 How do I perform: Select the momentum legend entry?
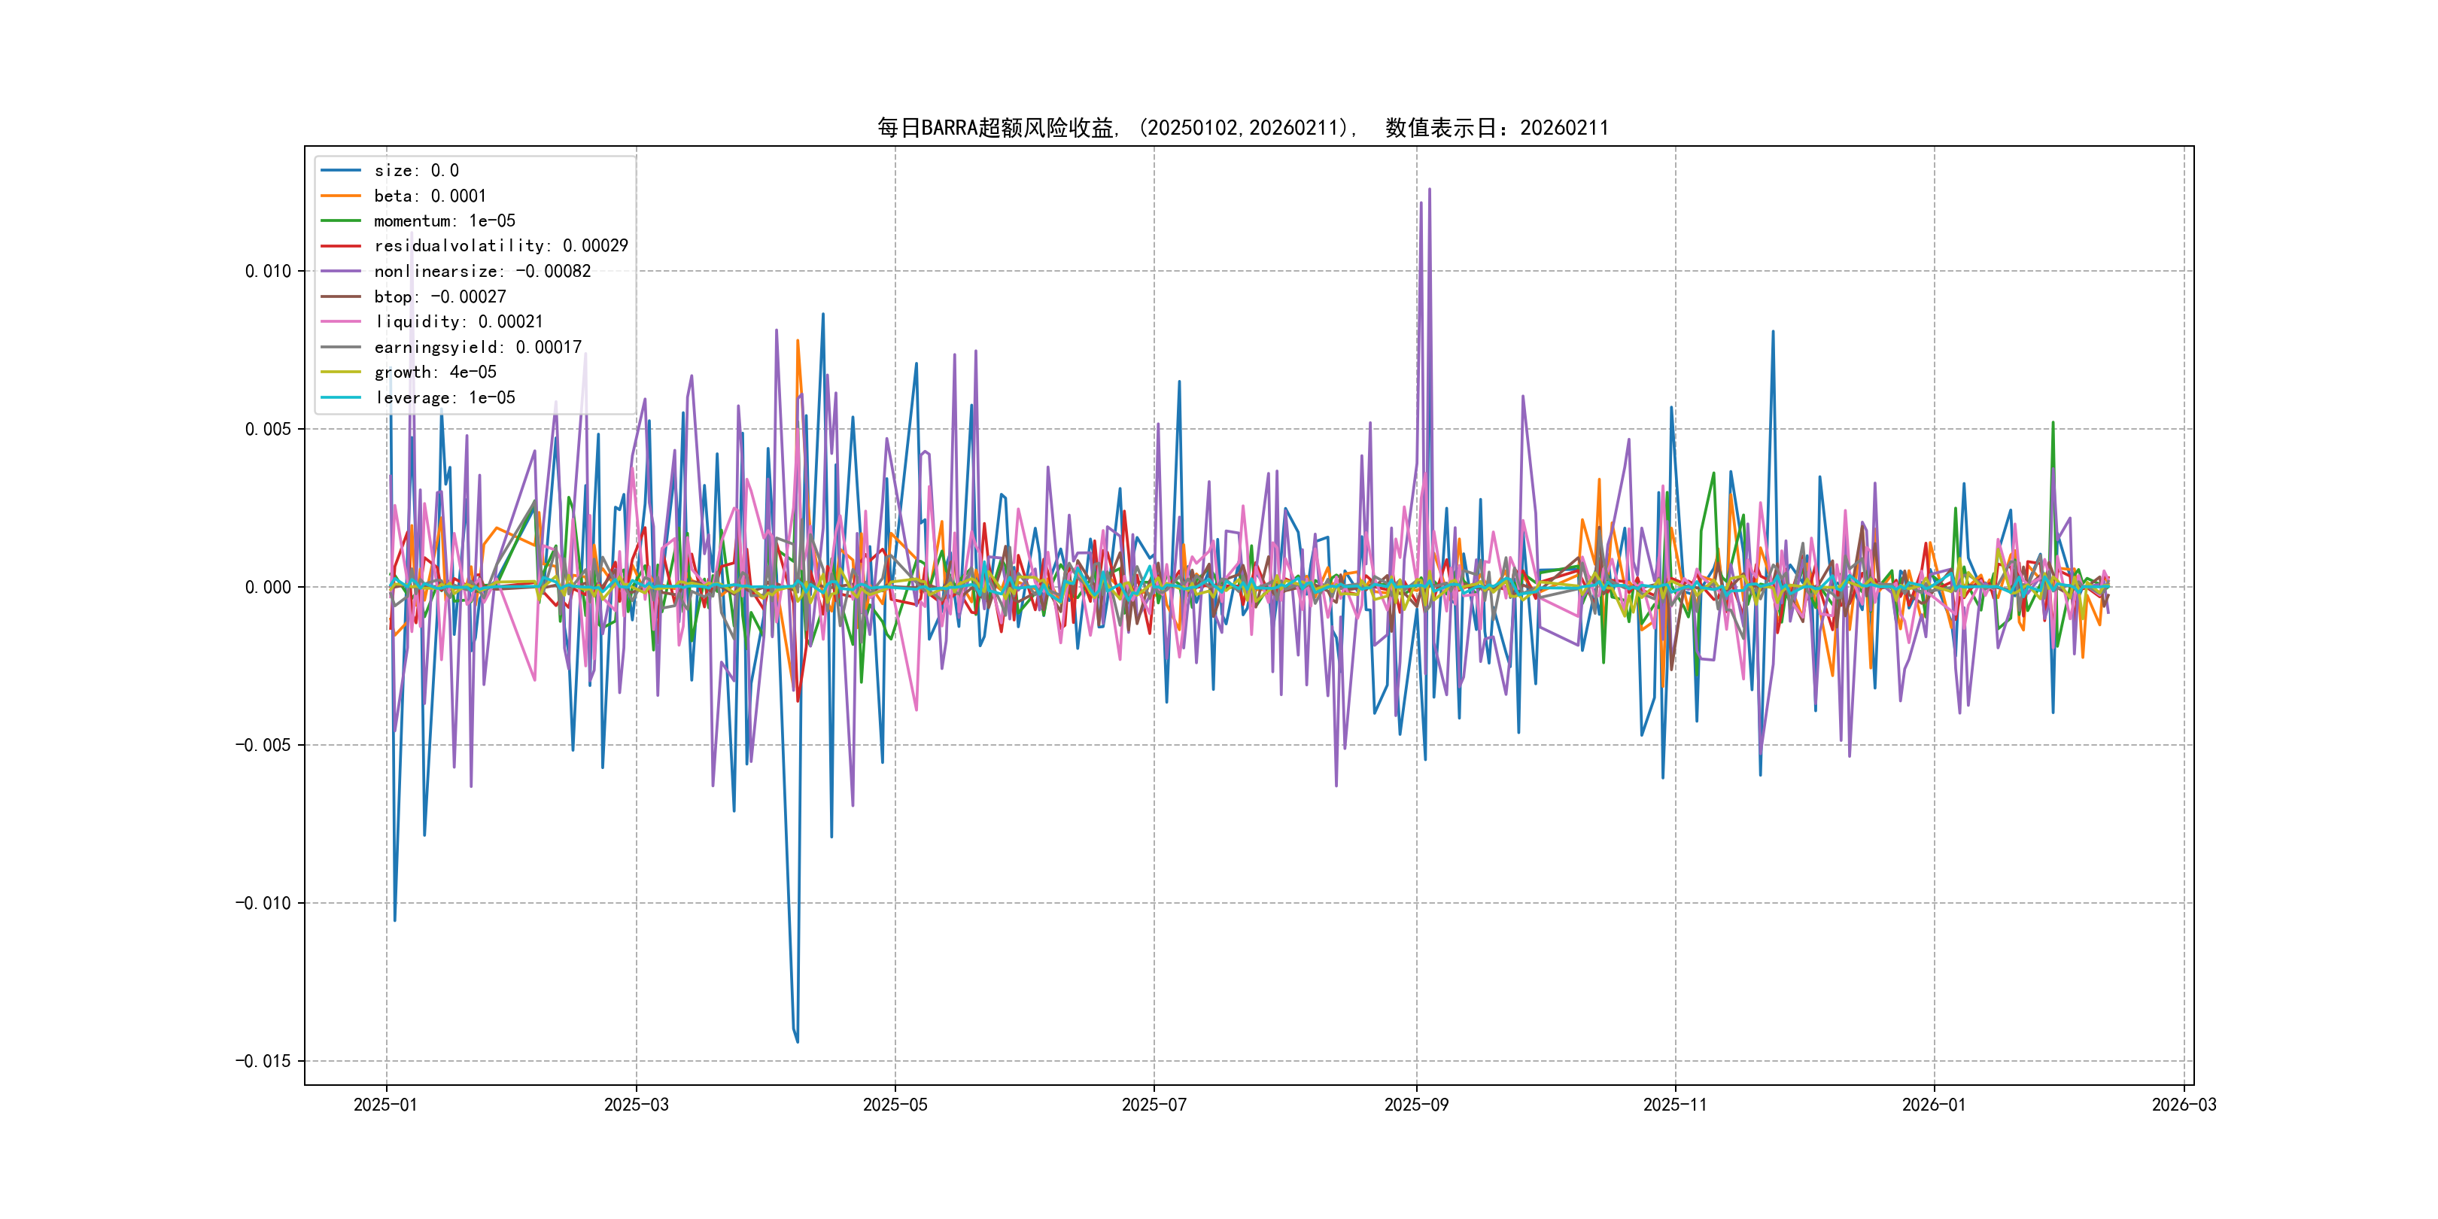pos(444,220)
